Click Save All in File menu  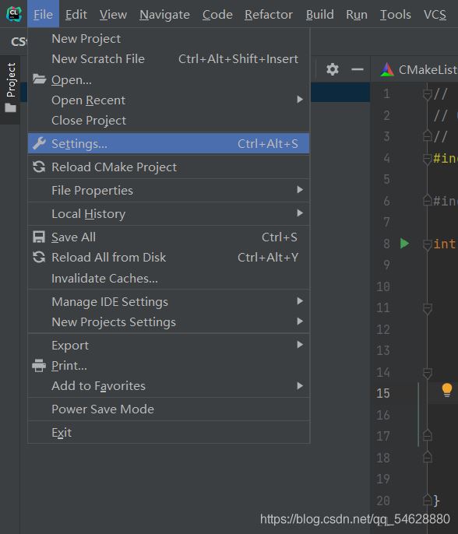169,237
